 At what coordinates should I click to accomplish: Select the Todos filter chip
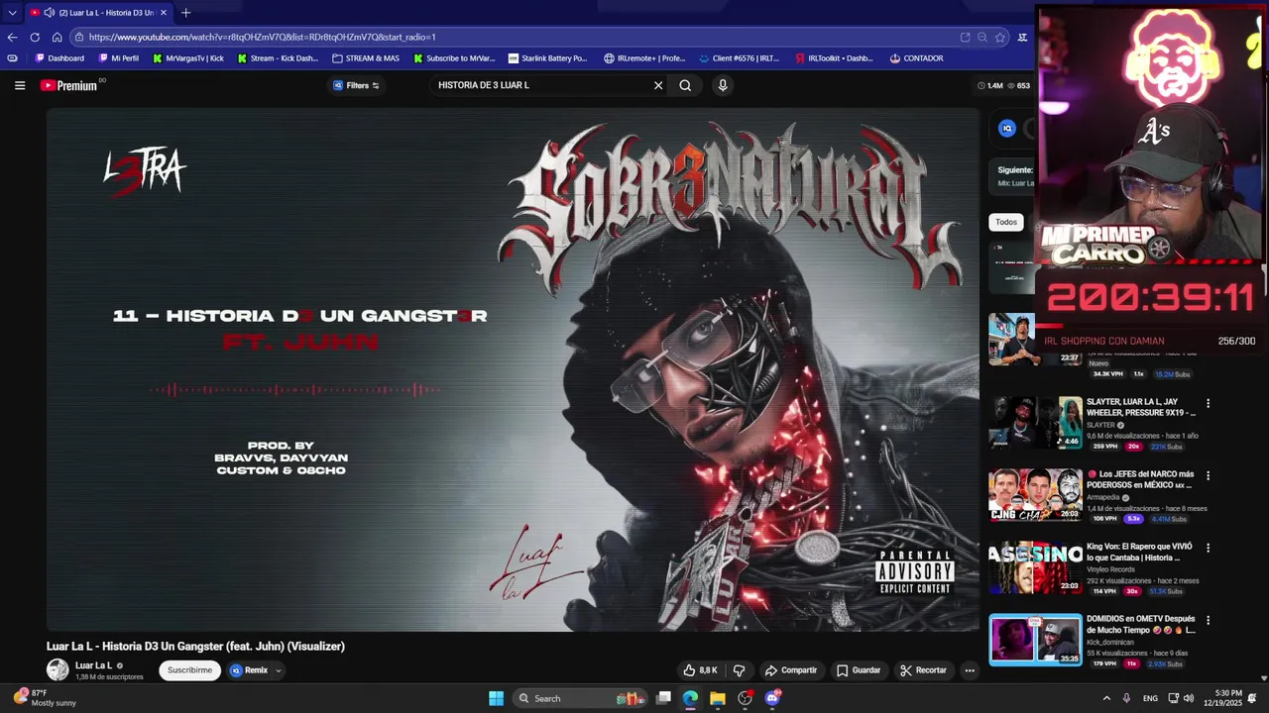click(1006, 222)
